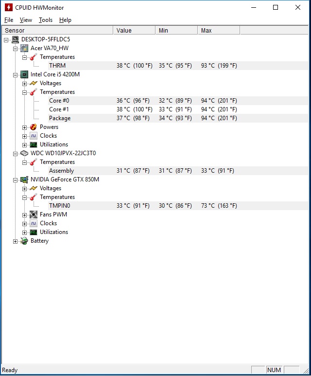Click THRM max value 93 °C (199 °F)
The width and height of the screenshot is (311, 376).
[219, 66]
